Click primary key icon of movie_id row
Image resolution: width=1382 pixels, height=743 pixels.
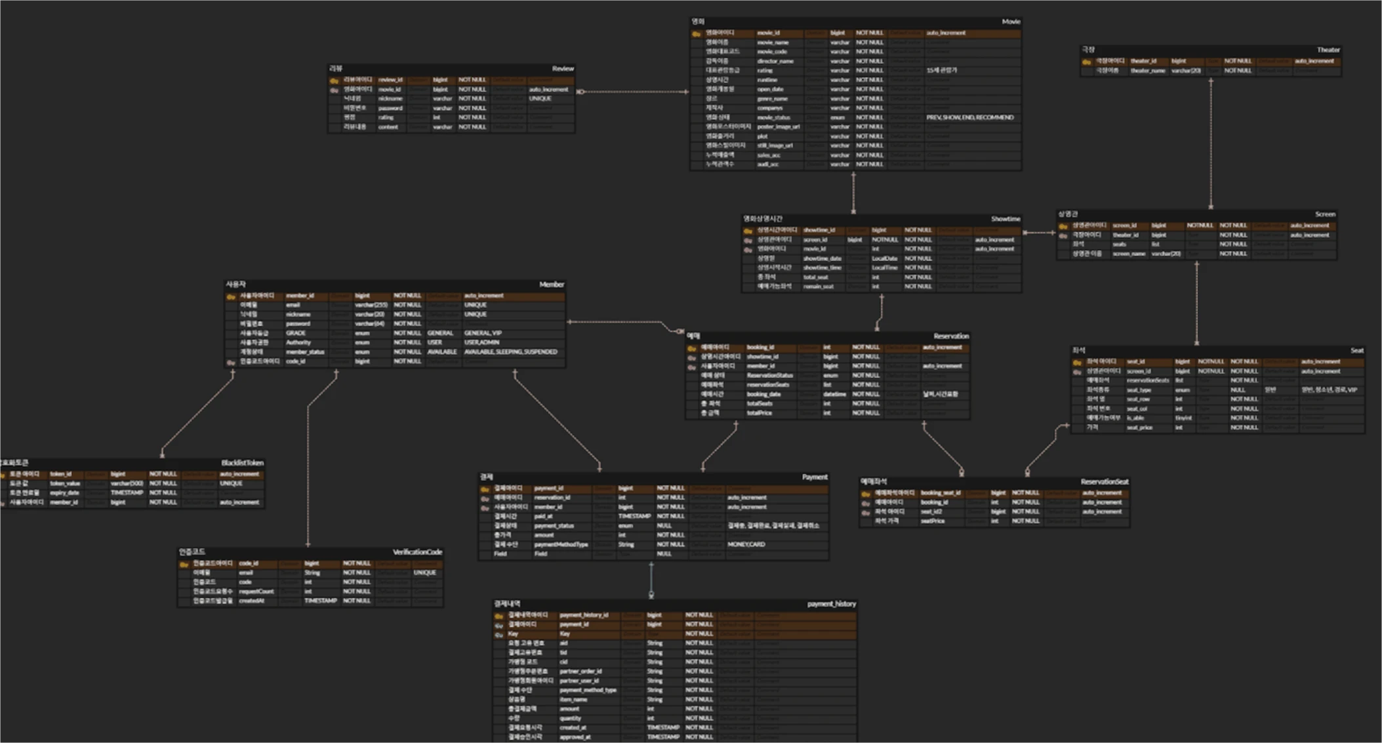(697, 33)
